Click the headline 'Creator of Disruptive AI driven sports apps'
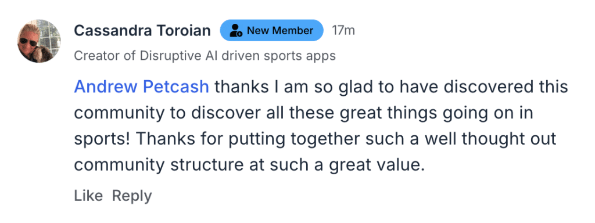This screenshot has height=223, width=595. (x=205, y=56)
